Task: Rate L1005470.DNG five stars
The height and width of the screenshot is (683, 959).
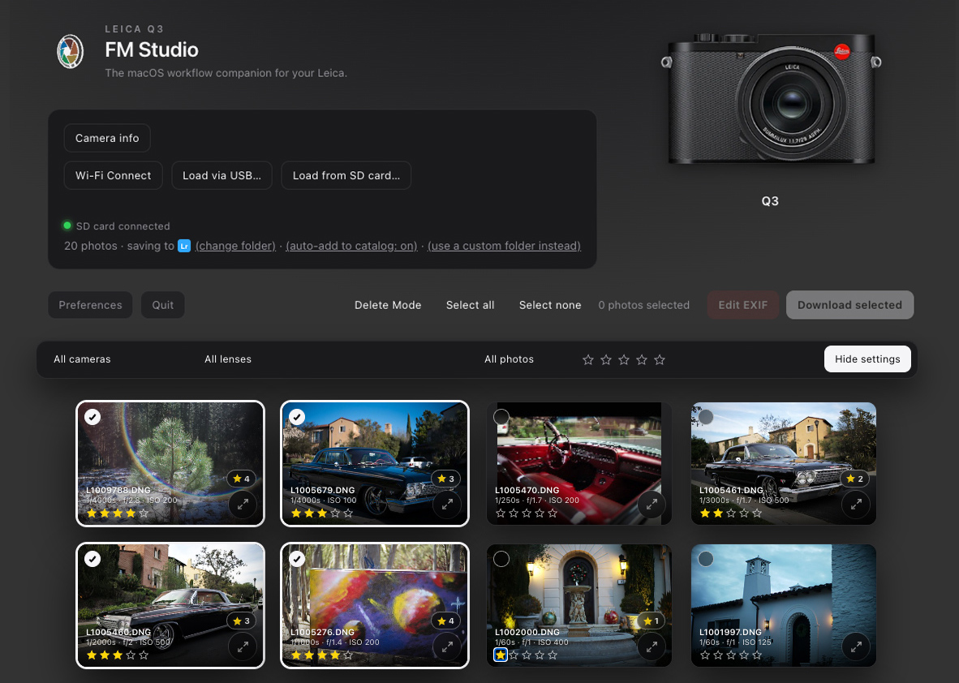Action: coord(553,513)
